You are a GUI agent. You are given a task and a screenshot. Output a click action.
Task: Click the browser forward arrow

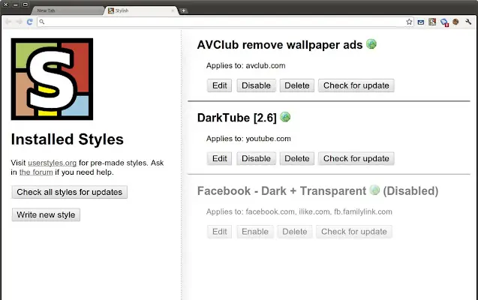point(20,22)
